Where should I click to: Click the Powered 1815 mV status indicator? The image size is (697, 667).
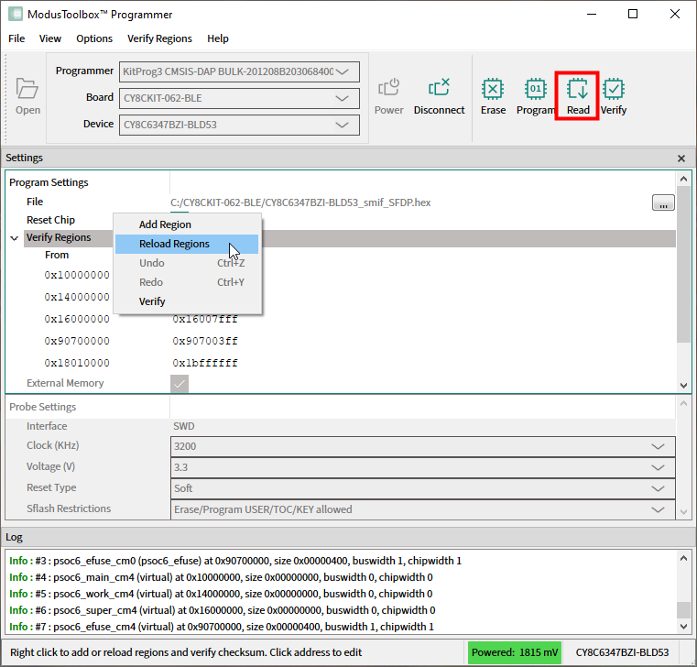513,652
